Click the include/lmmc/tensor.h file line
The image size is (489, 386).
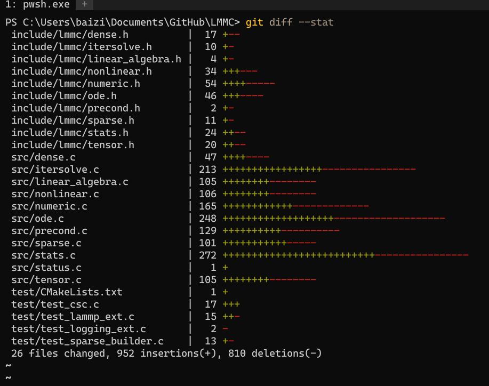129,145
